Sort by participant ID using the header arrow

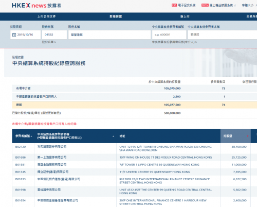(31, 136)
